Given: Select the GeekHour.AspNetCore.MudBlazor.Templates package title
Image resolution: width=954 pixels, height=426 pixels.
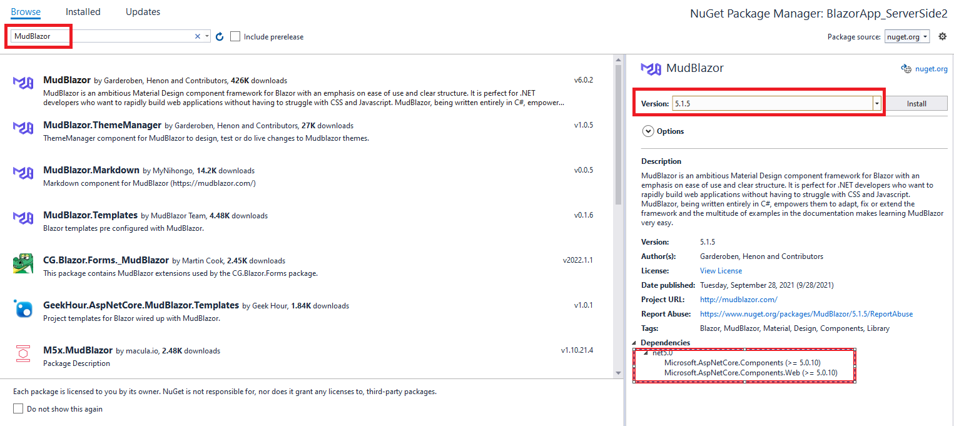Looking at the screenshot, I should point(141,305).
